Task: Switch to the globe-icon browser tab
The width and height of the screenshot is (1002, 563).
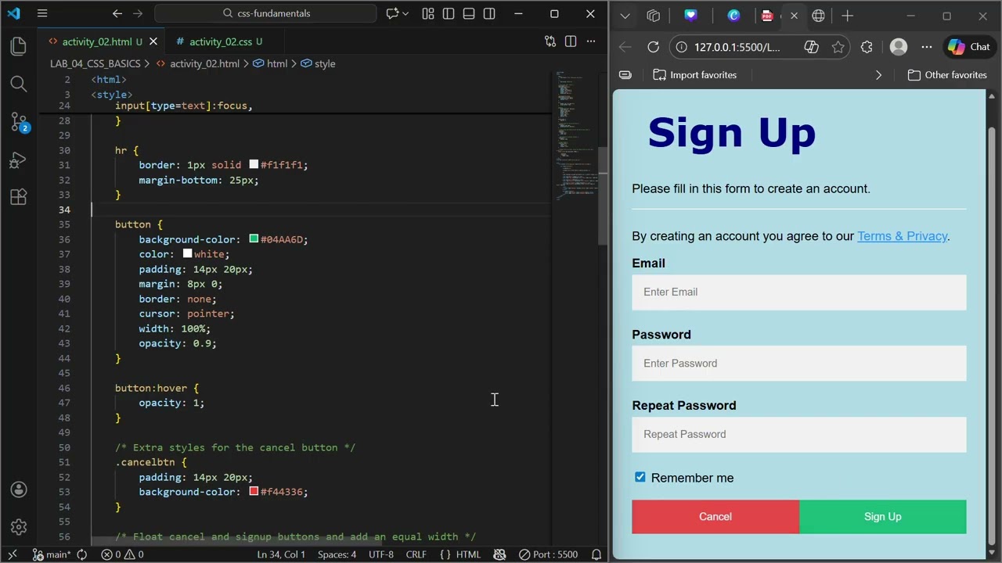Action: pyautogui.click(x=818, y=16)
